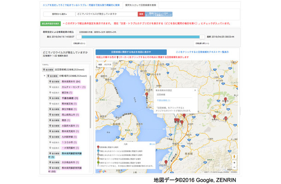The width and height of the screenshot is (281, 184).
Task: Click the 自動(最も新しい) button
Action: (x=202, y=43)
